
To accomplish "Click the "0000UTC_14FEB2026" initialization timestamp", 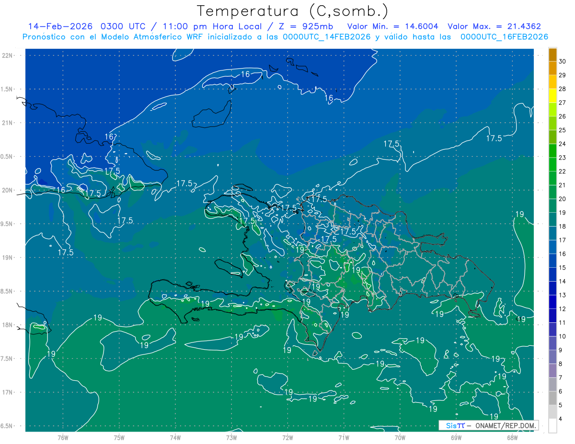I will pos(327,37).
